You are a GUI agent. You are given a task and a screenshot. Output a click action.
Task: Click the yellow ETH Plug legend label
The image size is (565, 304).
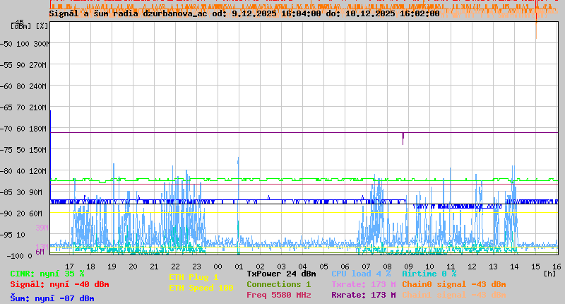[x=194, y=277]
